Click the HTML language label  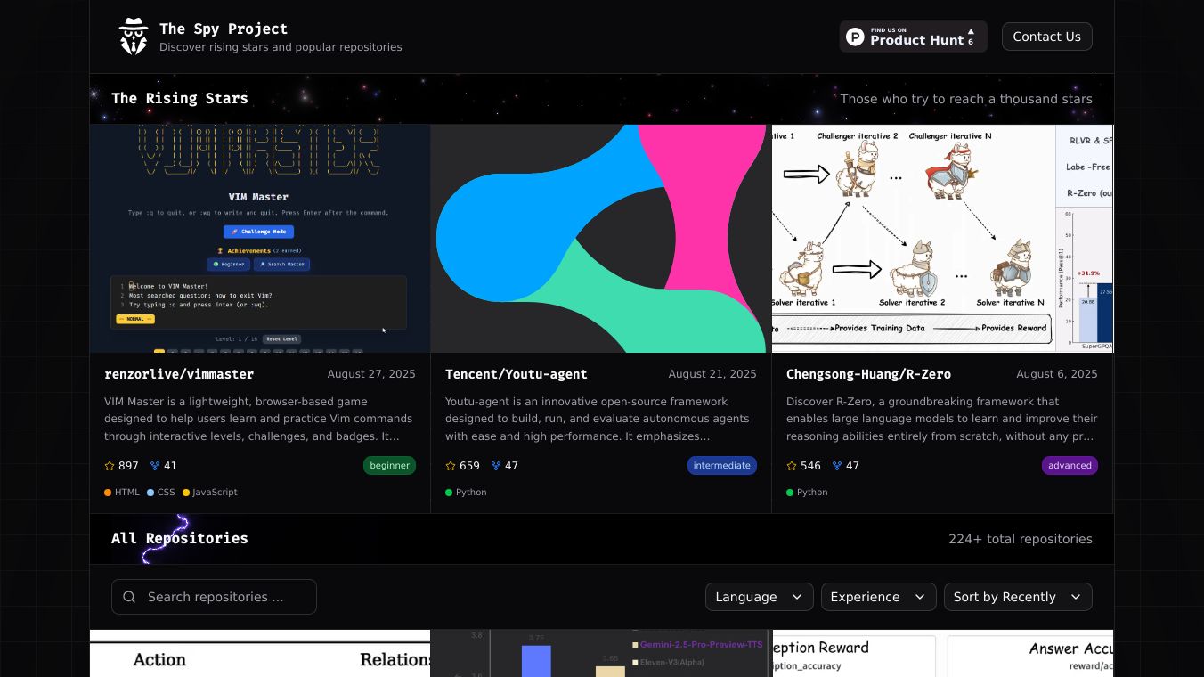(x=127, y=493)
